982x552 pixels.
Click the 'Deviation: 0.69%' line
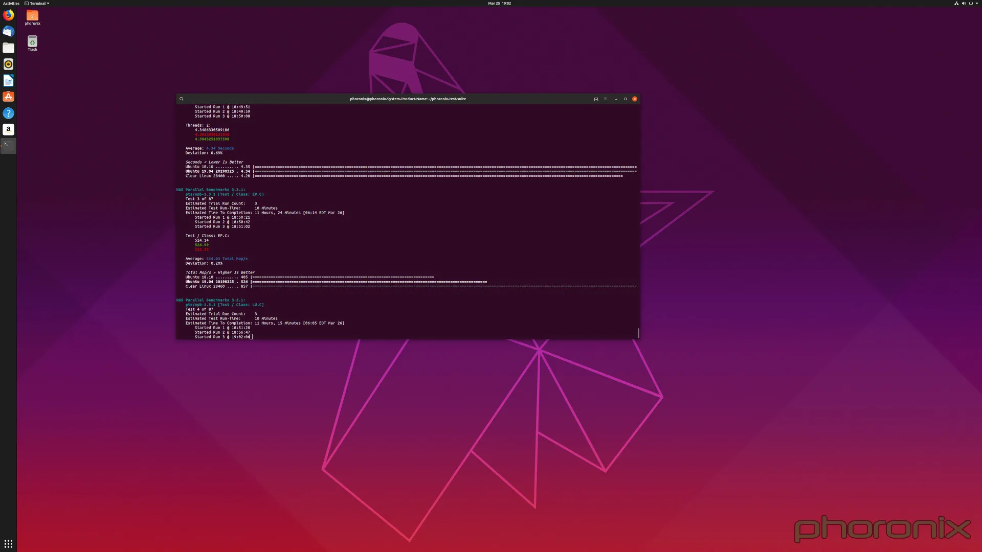click(204, 153)
